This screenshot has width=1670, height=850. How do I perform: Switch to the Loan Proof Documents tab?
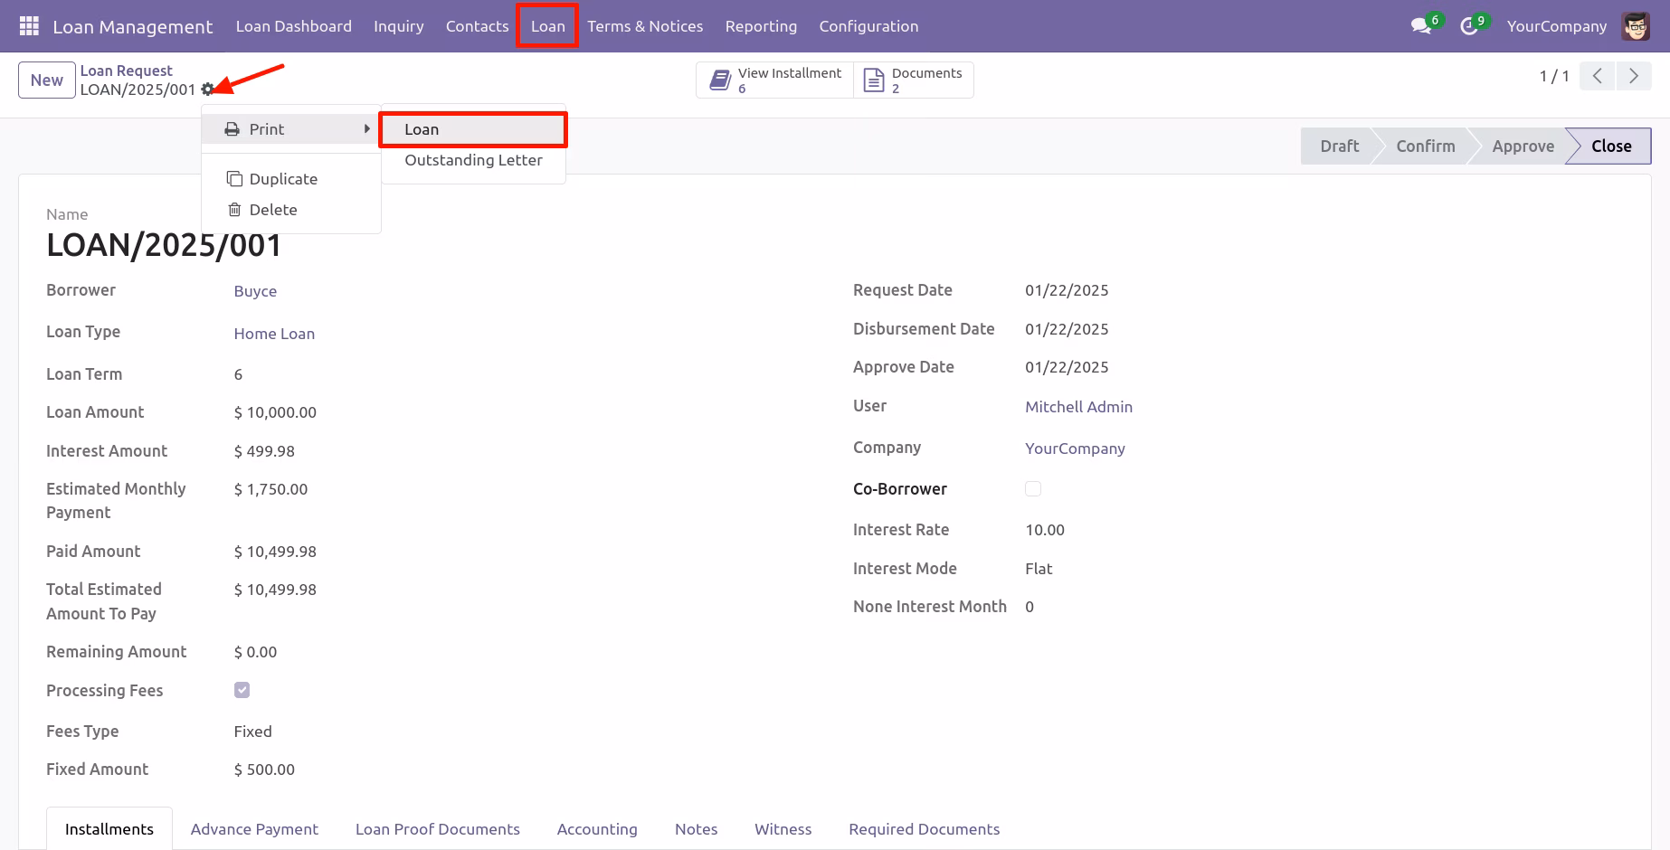438,829
